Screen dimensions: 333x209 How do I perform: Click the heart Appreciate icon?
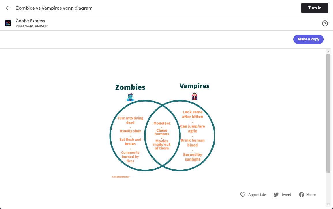(242, 195)
